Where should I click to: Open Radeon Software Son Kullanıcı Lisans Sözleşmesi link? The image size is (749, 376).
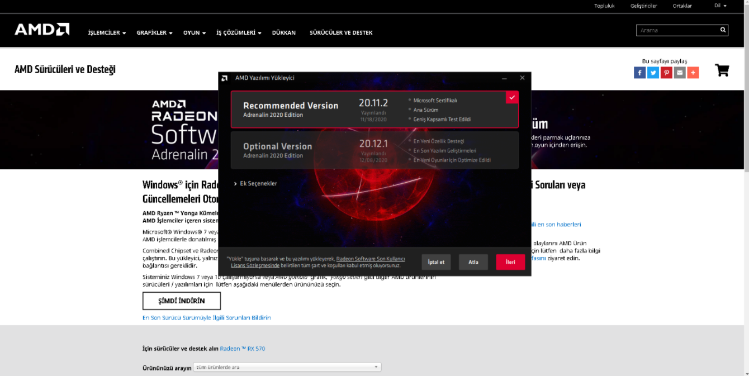point(371,259)
